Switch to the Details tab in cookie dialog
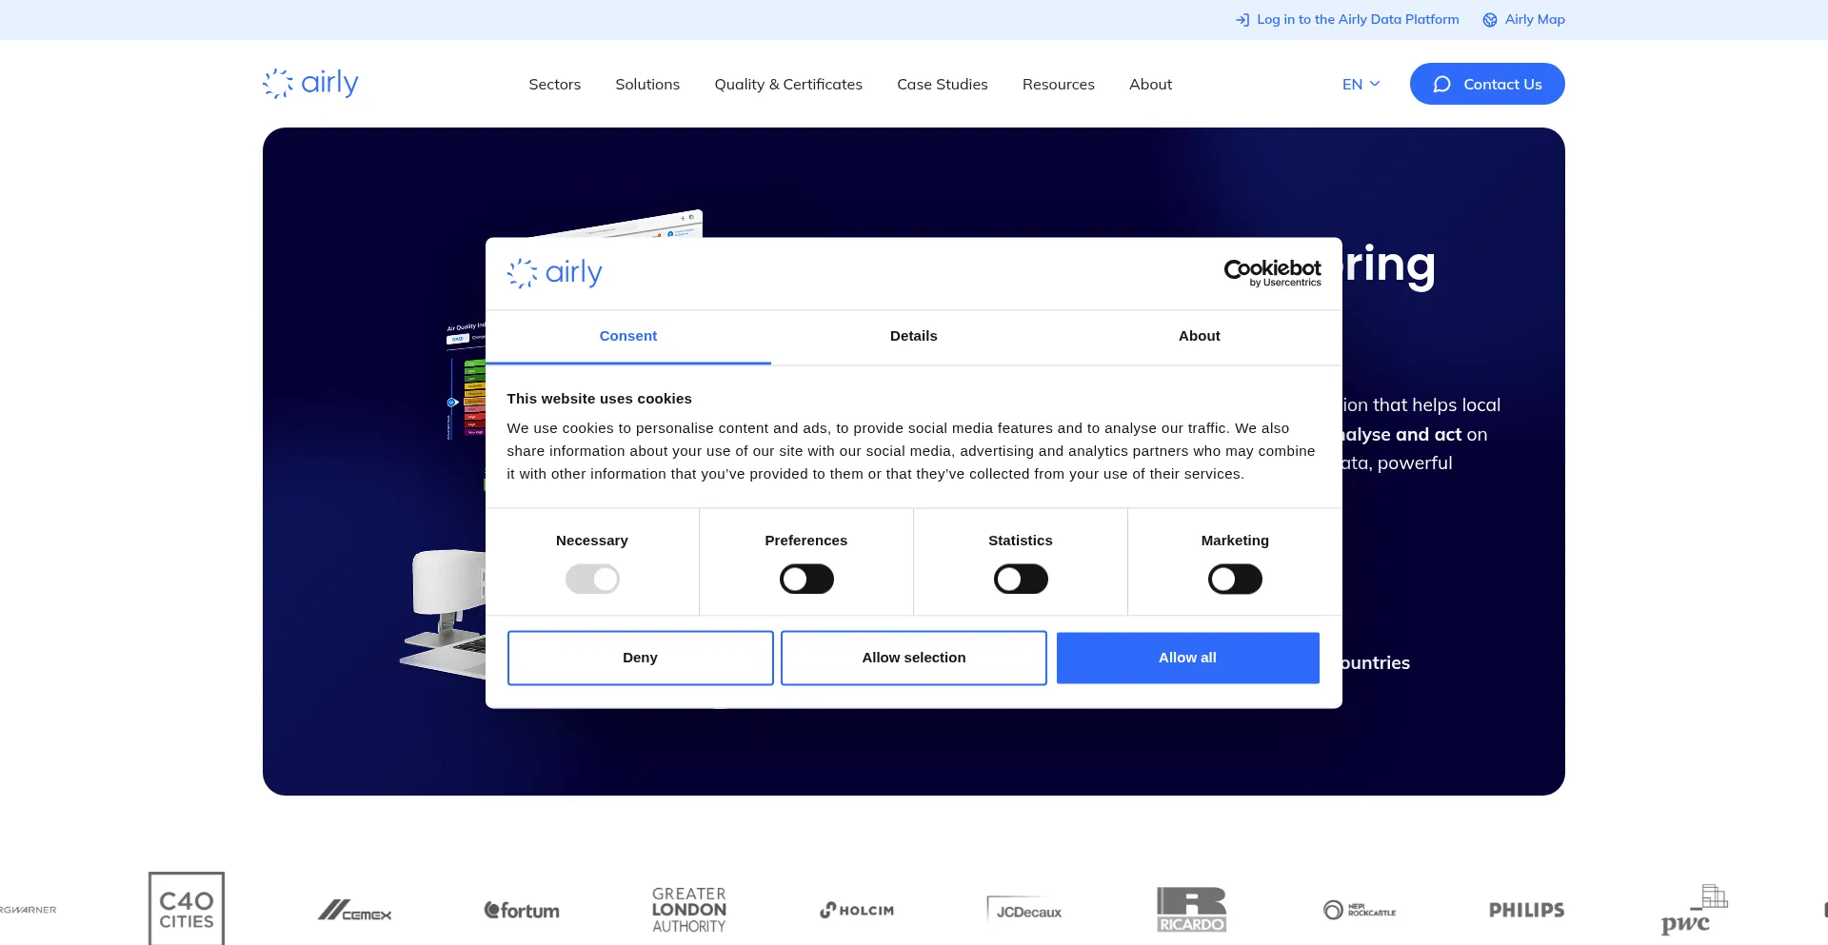Viewport: 1828px width, 945px height. (913, 336)
